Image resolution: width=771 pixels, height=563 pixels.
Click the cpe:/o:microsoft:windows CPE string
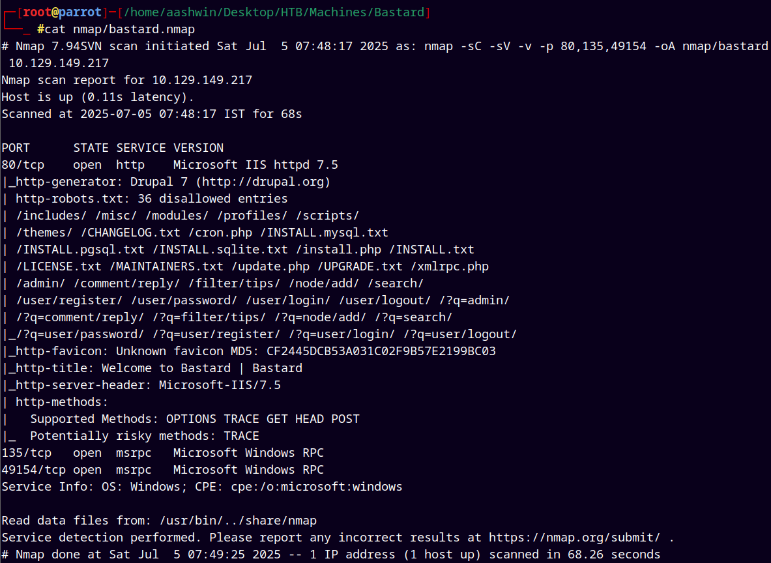pyautogui.click(x=317, y=487)
